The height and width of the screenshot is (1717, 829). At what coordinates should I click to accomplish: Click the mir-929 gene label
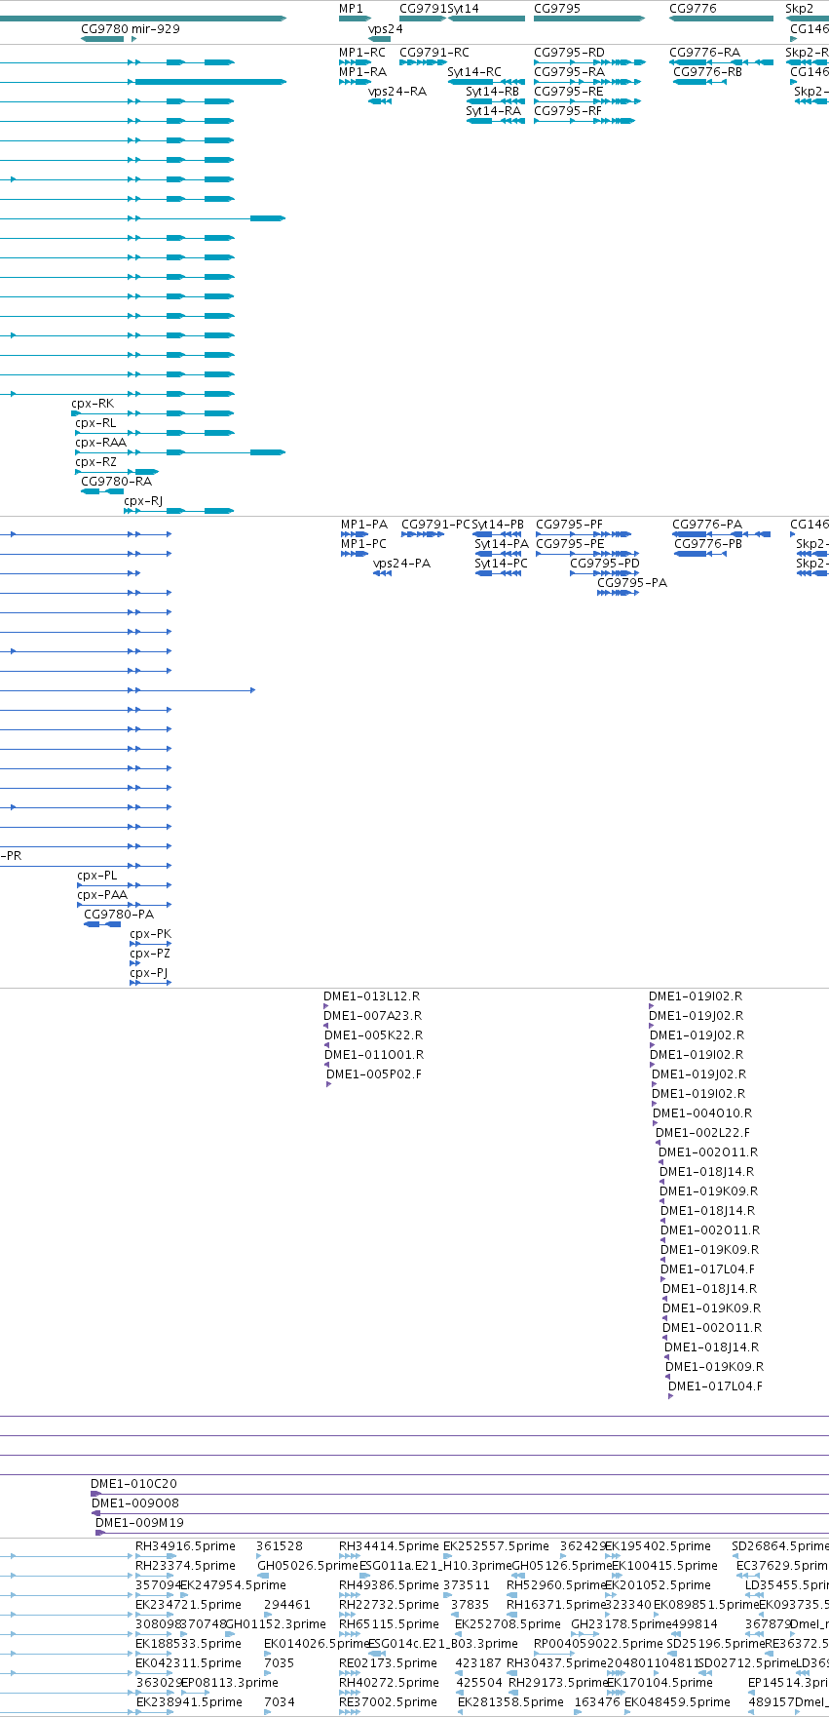(x=156, y=29)
